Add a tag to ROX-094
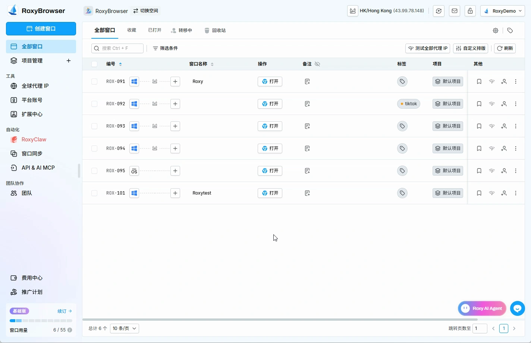The image size is (531, 343). click(402, 148)
